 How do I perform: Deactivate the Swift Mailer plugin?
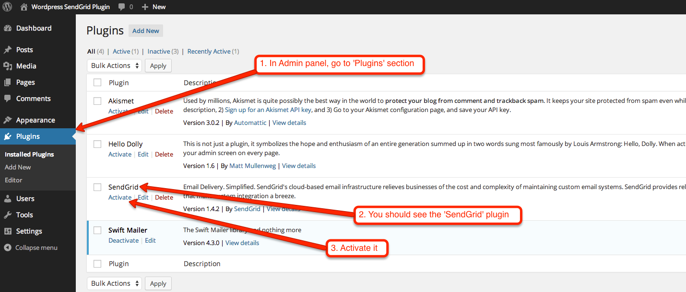click(123, 240)
